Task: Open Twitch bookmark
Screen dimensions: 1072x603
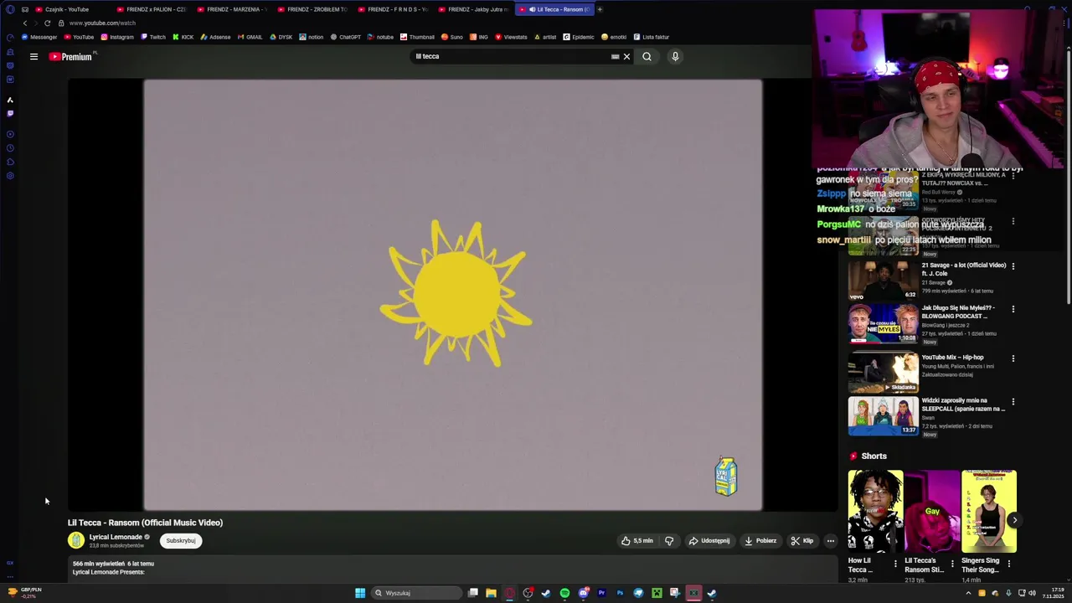Action: click(x=153, y=37)
